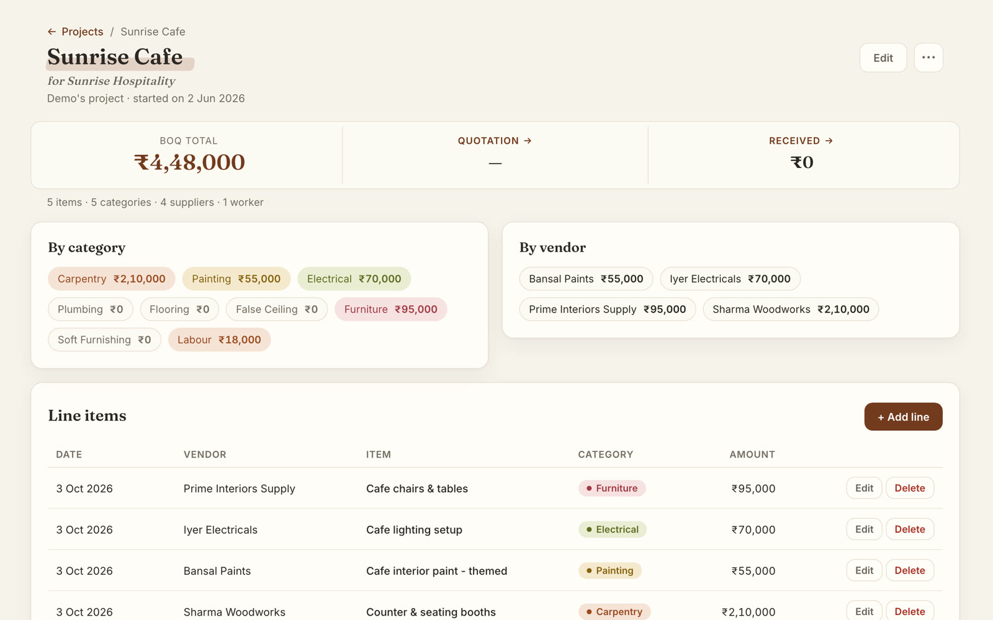The height and width of the screenshot is (620, 993).
Task: Click the 'started on 2 Jun 2026' text
Action: (x=189, y=99)
